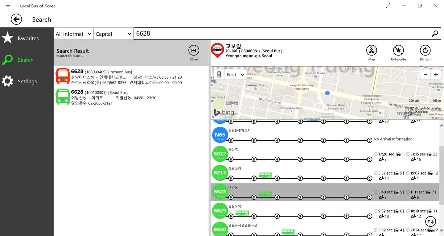Click the 17:20 sec arrival for 5012
This screenshot has height=236, width=444.
coord(386,154)
